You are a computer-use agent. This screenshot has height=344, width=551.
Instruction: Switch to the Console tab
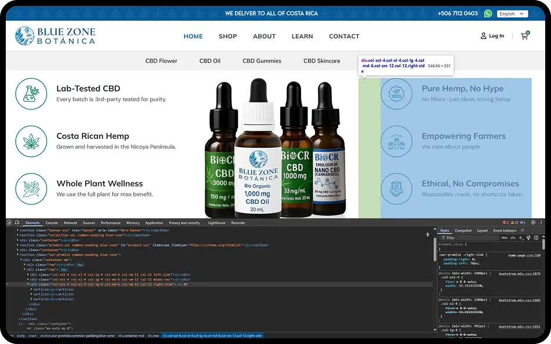coord(52,222)
